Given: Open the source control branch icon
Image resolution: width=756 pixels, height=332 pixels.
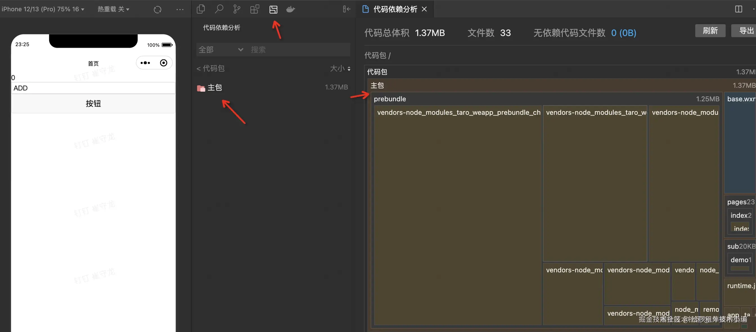Looking at the screenshot, I should click(x=237, y=9).
